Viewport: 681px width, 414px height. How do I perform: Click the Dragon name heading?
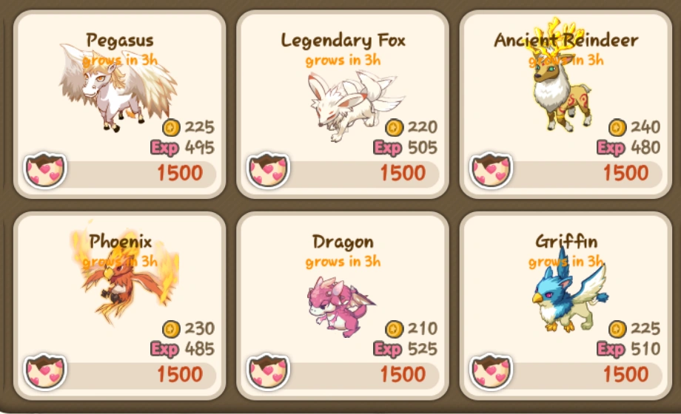point(343,242)
